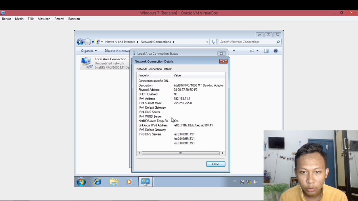Click the Close button in details dialog
The width and height of the screenshot is (358, 201).
pyautogui.click(x=215, y=164)
